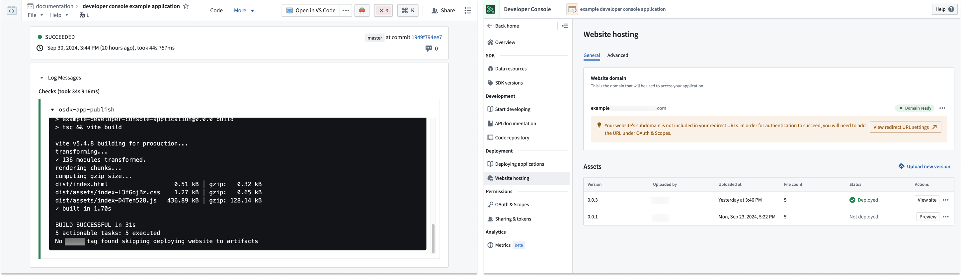This screenshot has width=961, height=276.
Task: Click Open in VS Code button
Action: tap(311, 10)
